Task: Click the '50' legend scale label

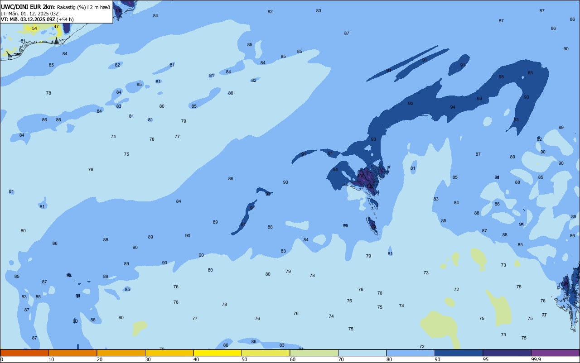Action: [x=244, y=359]
